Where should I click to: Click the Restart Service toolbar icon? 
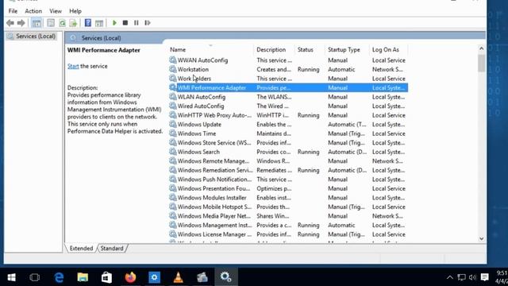[x=148, y=23]
